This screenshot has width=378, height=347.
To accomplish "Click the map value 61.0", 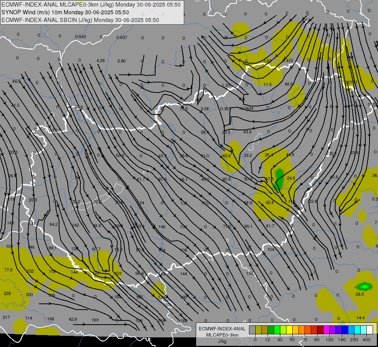I will [x=205, y=156].
